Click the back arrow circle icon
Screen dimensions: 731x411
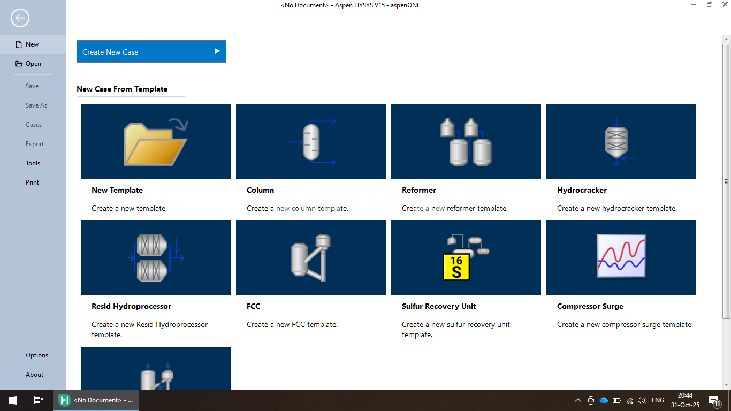tap(20, 18)
